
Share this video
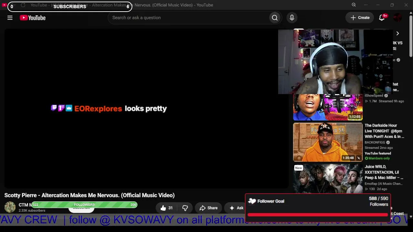click(208, 208)
